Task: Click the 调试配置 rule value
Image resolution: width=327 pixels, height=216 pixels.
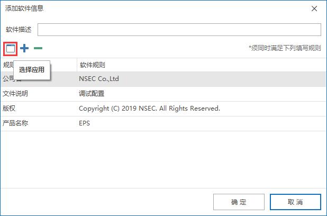Action: coord(92,94)
